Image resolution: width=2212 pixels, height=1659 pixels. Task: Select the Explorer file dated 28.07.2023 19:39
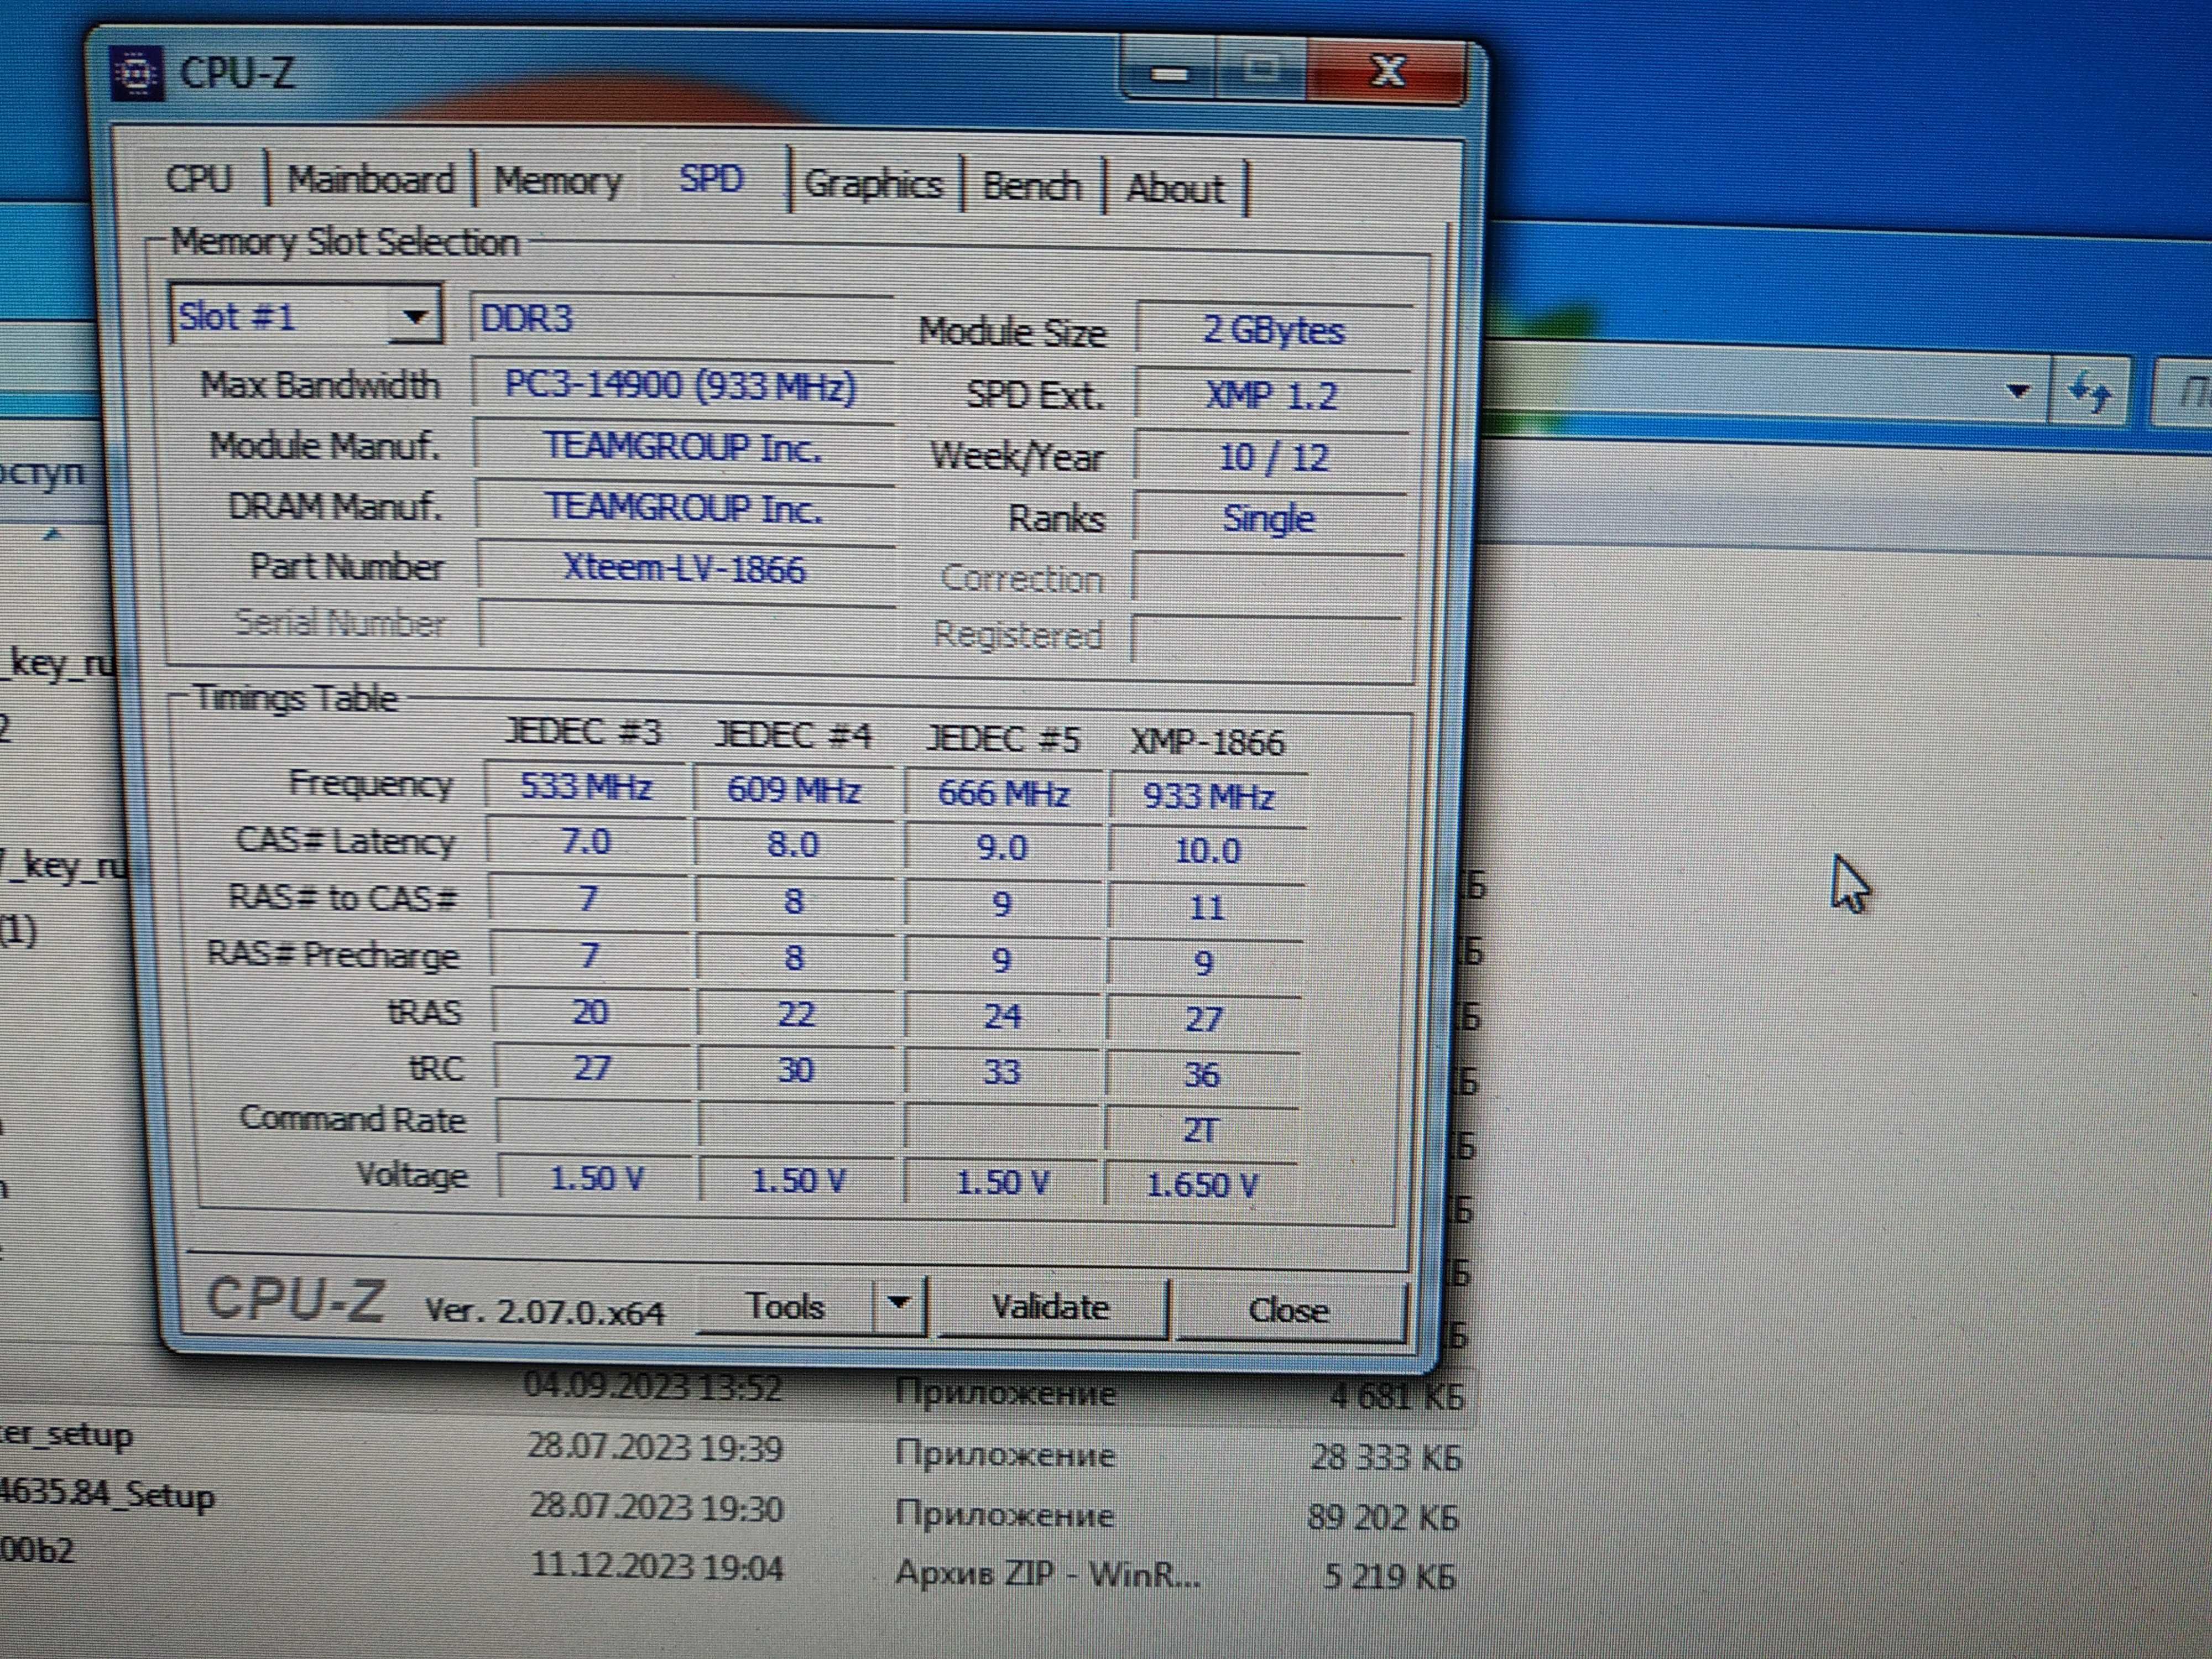pyautogui.click(x=655, y=1448)
